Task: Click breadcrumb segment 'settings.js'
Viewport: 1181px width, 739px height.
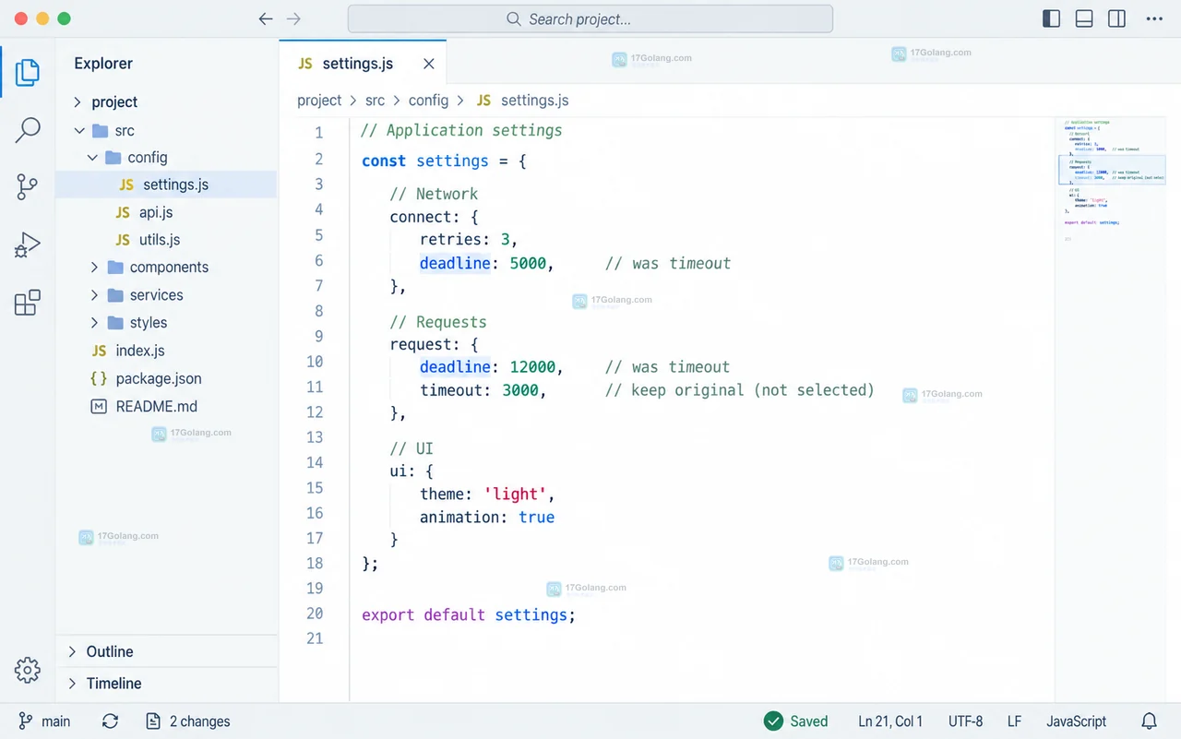Action: click(534, 101)
